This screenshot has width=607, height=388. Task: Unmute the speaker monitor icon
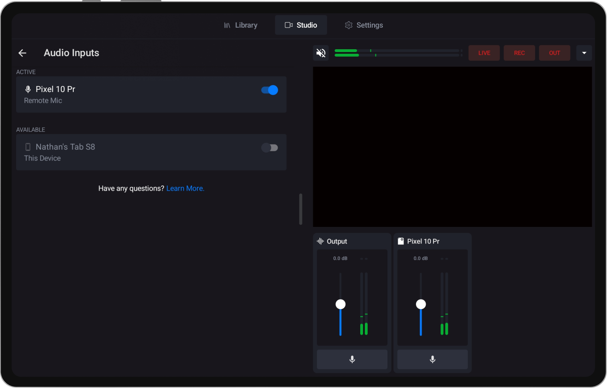point(321,53)
